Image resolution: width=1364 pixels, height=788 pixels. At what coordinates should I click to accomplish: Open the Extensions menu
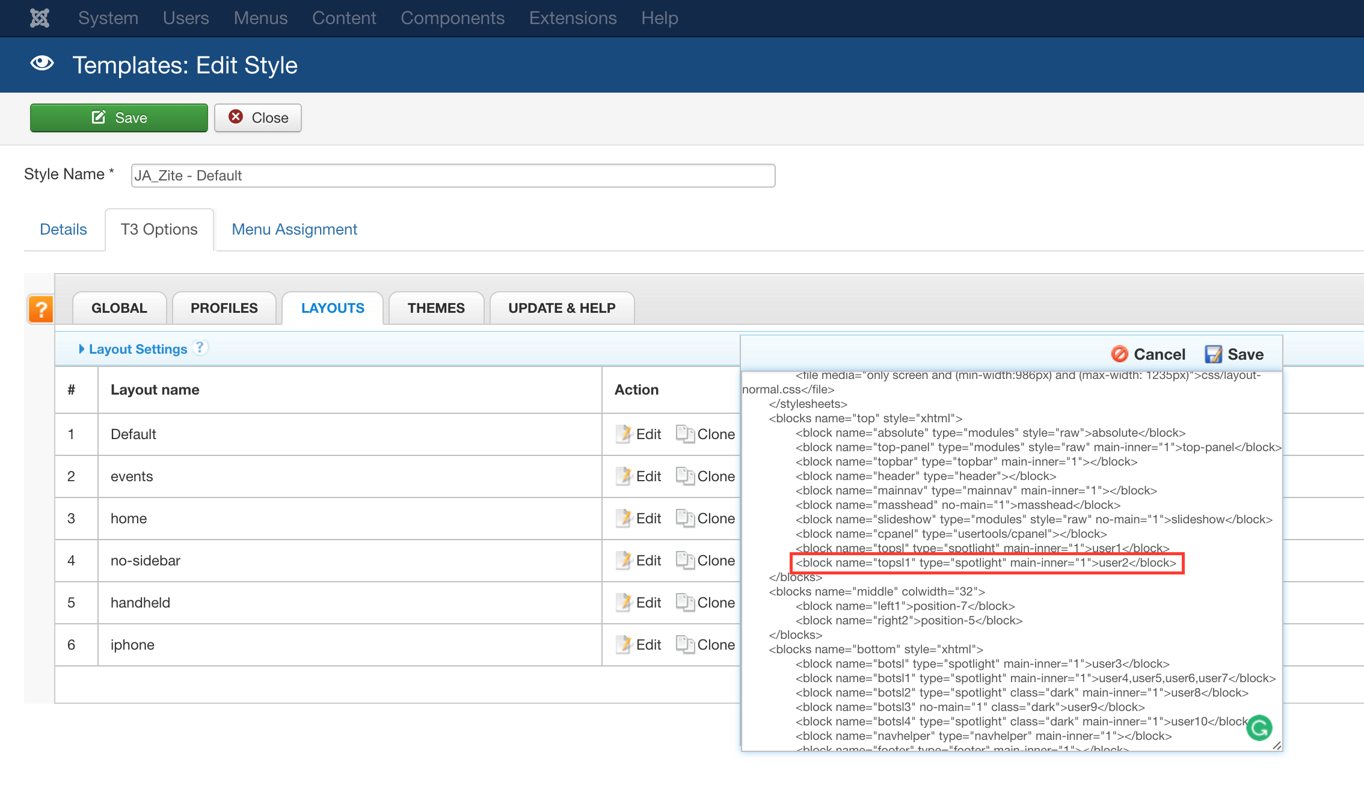(573, 18)
